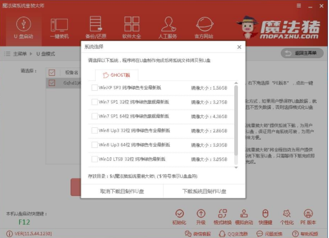Check Win8 Up3 64位 纯净绿色专业最新版
The image size is (329, 238).
tap(94, 145)
